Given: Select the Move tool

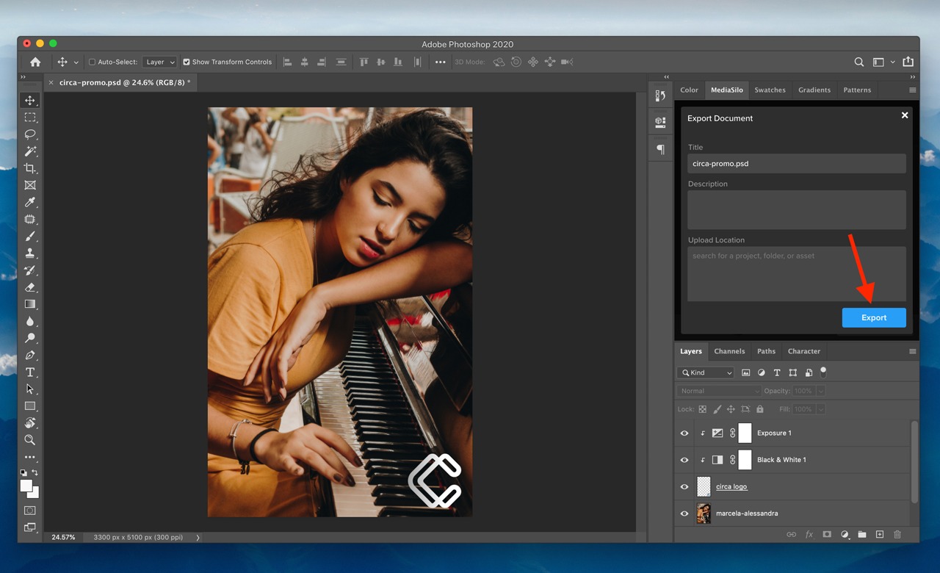Looking at the screenshot, I should coord(30,101).
